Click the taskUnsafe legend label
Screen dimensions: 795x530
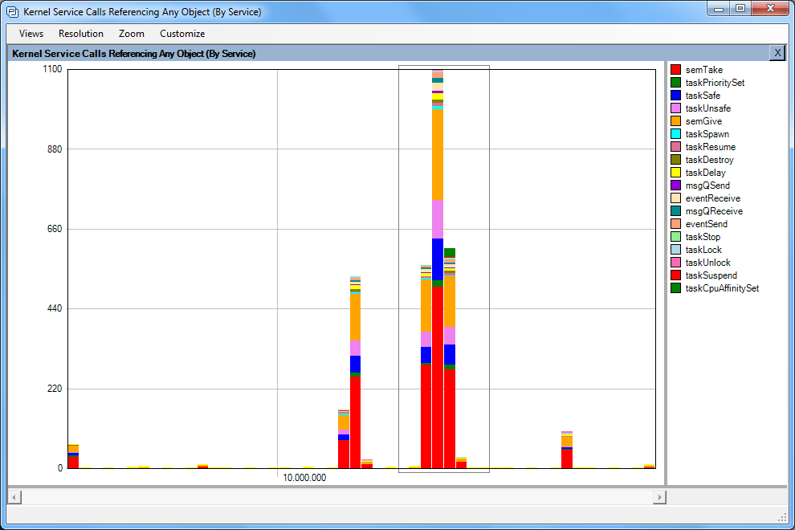pyautogui.click(x=707, y=108)
